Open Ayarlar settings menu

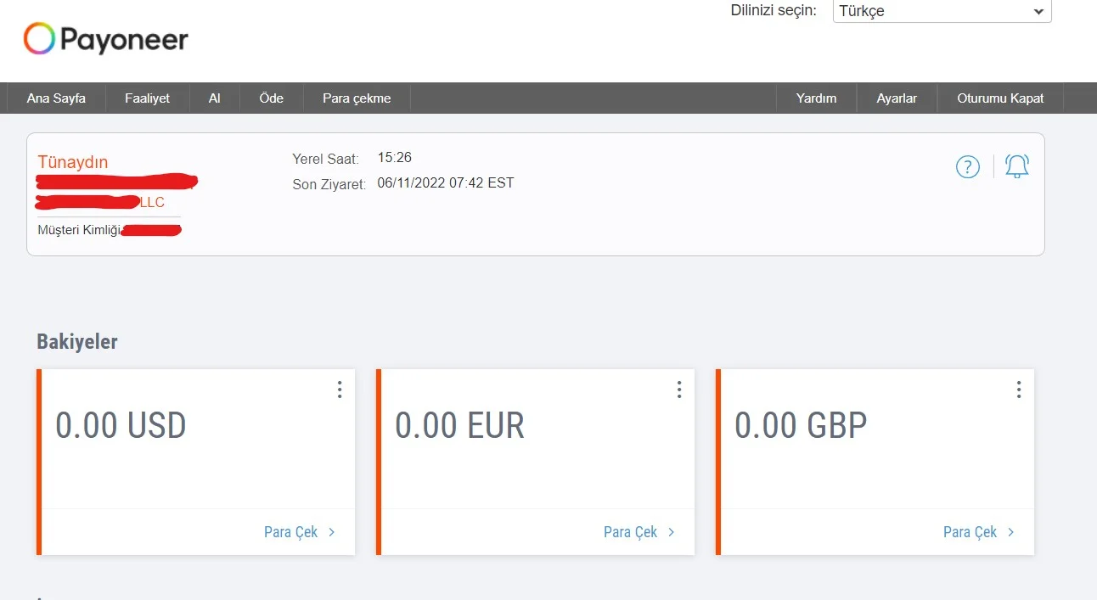click(x=897, y=98)
